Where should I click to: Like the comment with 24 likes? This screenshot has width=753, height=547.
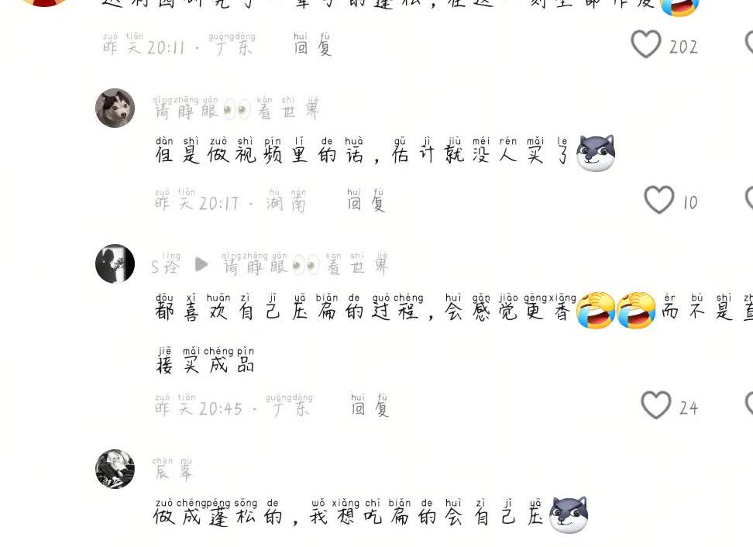656,405
